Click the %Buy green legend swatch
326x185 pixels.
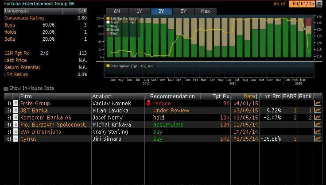click(x=108, y=26)
